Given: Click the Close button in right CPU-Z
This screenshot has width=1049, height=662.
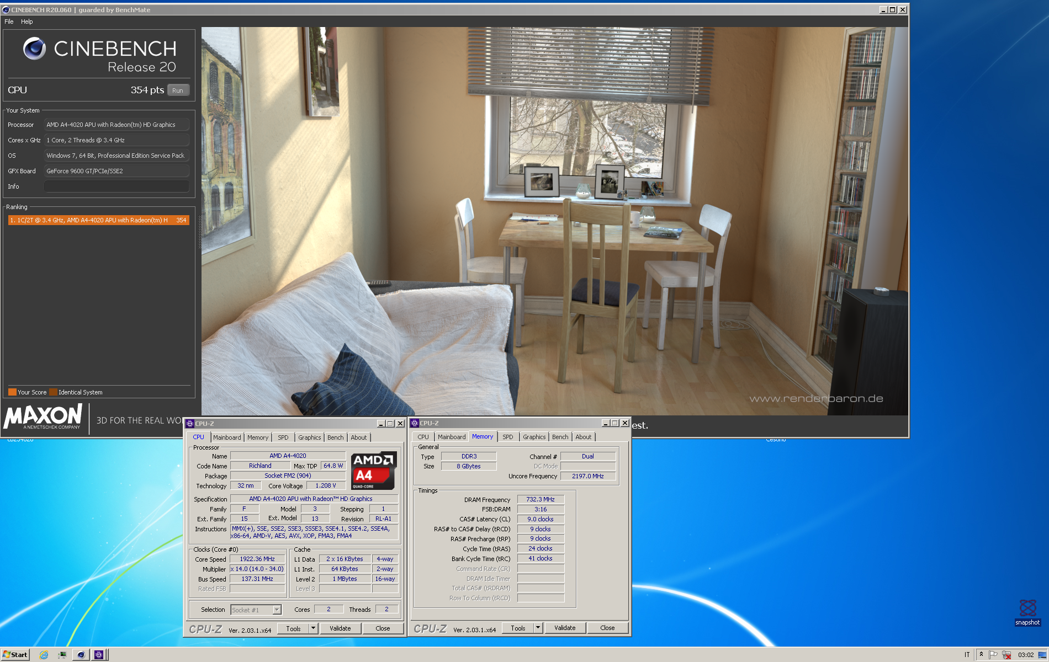Looking at the screenshot, I should point(607,628).
